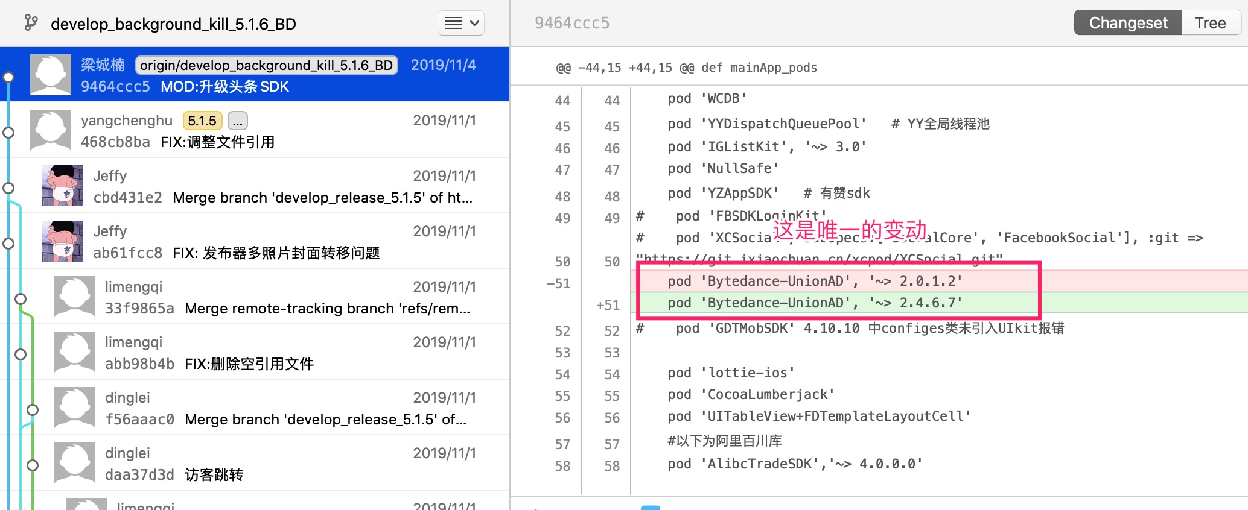
Task: Click the hunk header '@@ -44,15 +44,15 @@'
Action: click(686, 68)
